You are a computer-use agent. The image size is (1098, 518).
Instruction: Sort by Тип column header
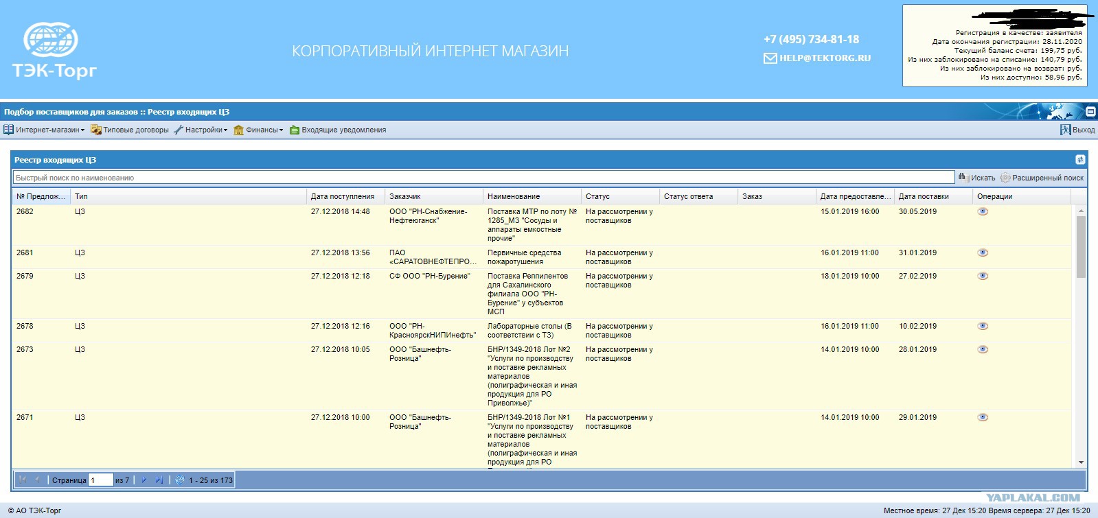coord(188,196)
